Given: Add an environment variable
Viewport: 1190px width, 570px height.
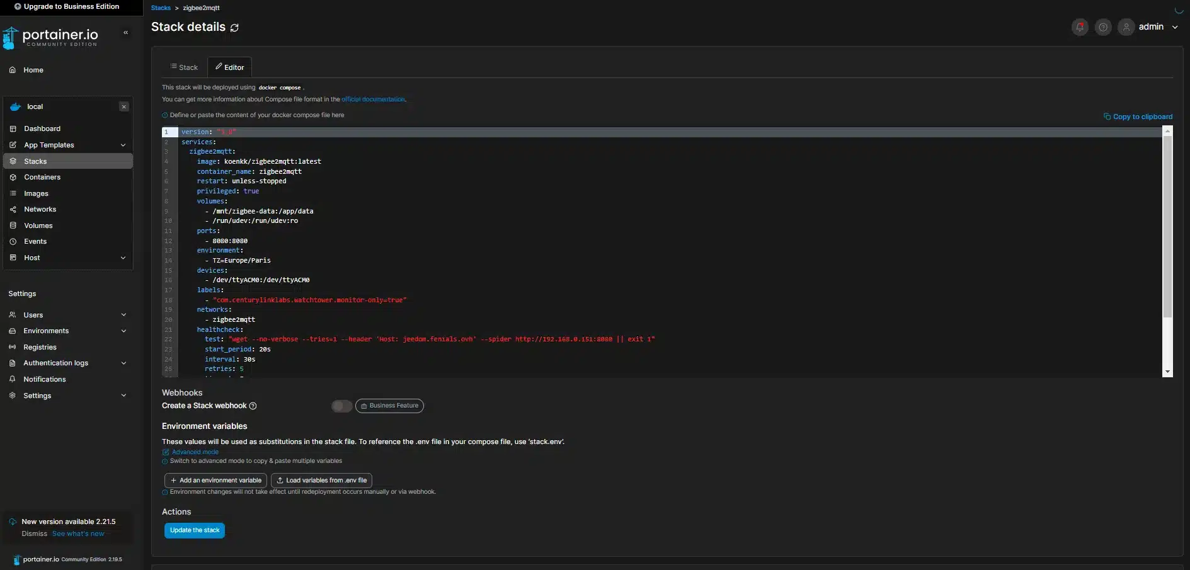Looking at the screenshot, I should click(215, 481).
